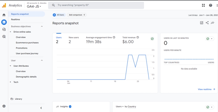Open the Insights sparkline icon near share
218x112 pixels.
click(x=213, y=23)
